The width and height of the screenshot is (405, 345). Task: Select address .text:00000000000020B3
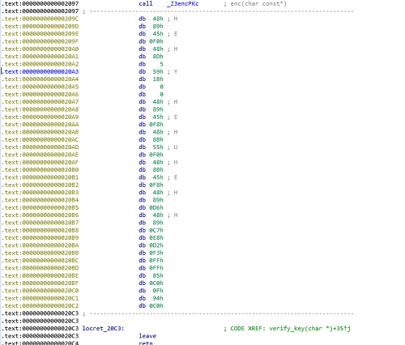[40, 193]
